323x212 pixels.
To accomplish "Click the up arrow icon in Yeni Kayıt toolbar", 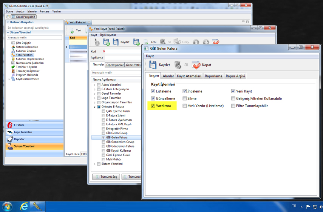I will 196,42.
